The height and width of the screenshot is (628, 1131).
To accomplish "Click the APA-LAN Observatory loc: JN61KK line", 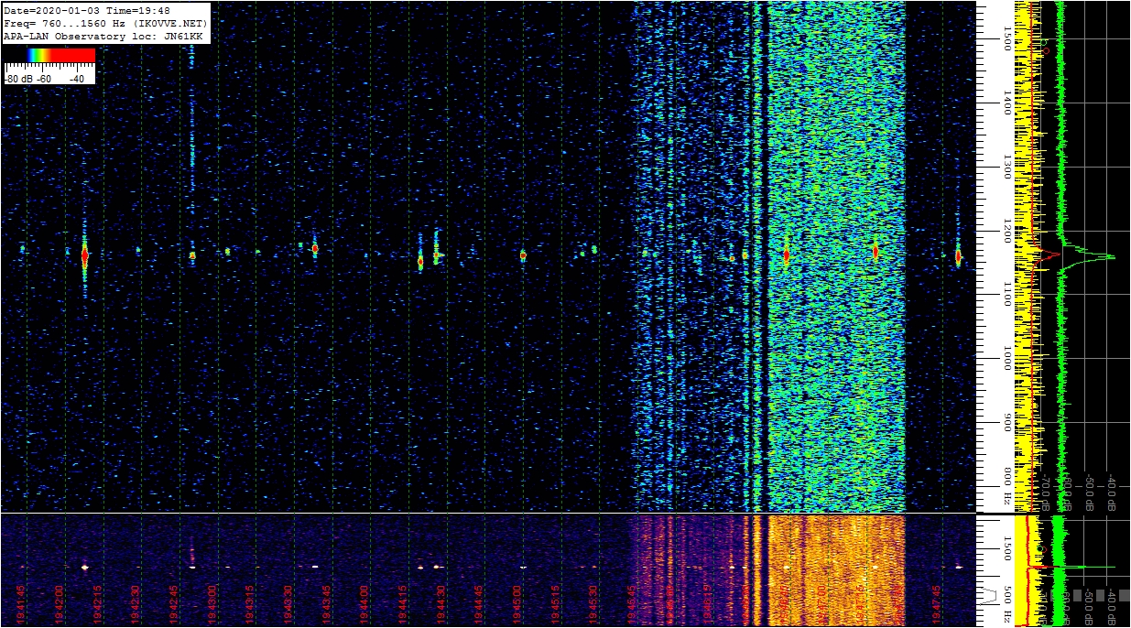I will pos(103,36).
